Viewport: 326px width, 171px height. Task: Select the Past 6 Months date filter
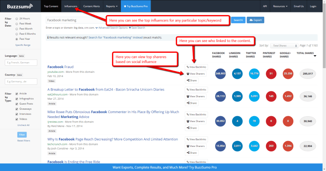[x=17, y=34]
